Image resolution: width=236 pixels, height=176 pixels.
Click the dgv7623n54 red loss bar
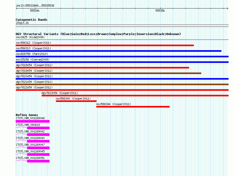tap(135, 96)
